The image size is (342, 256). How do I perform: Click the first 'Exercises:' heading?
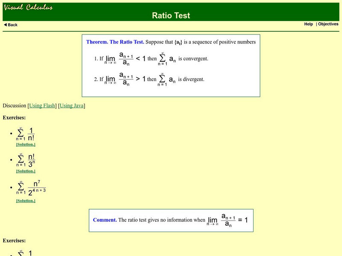coord(14,118)
